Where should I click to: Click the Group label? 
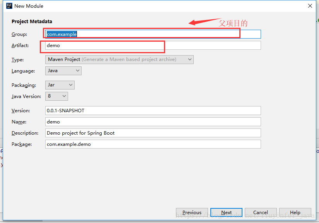[19, 34]
